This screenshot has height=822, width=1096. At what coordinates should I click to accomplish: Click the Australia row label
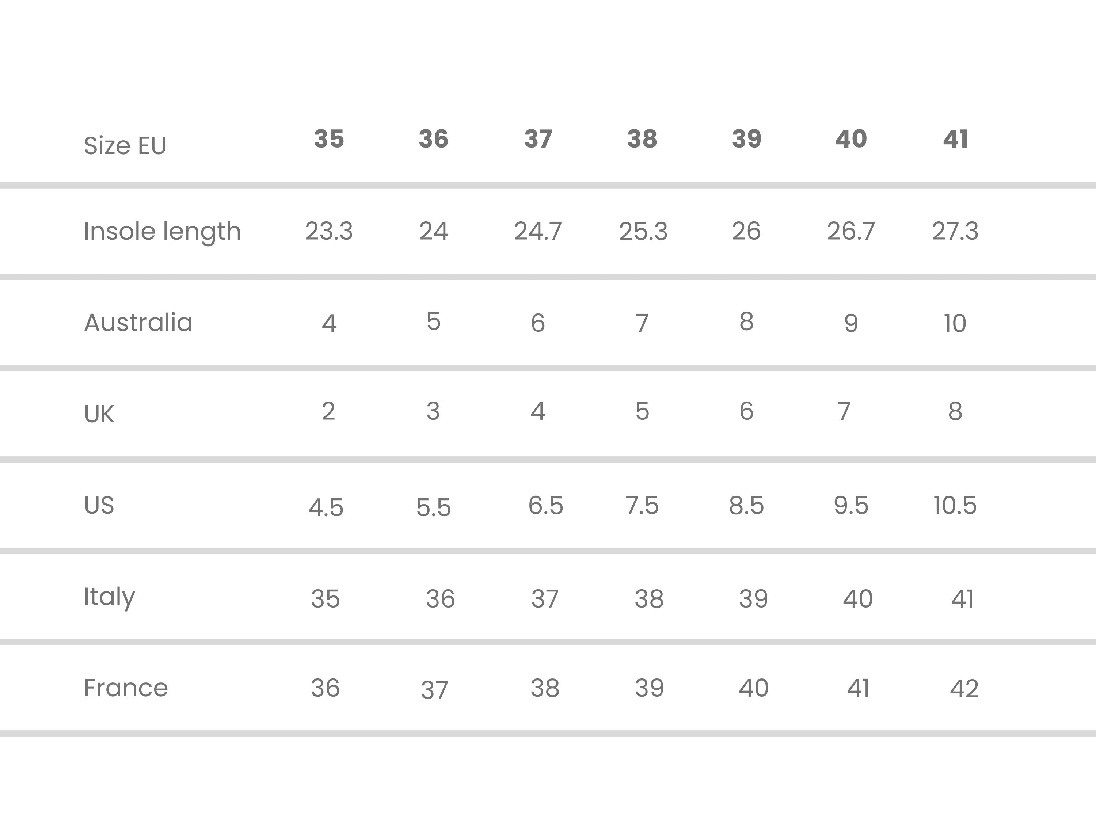[138, 323]
